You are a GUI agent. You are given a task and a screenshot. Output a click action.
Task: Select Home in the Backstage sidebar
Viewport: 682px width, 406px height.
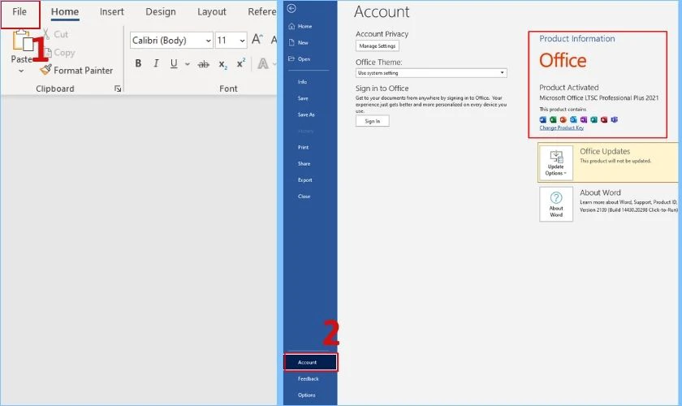[x=305, y=27]
